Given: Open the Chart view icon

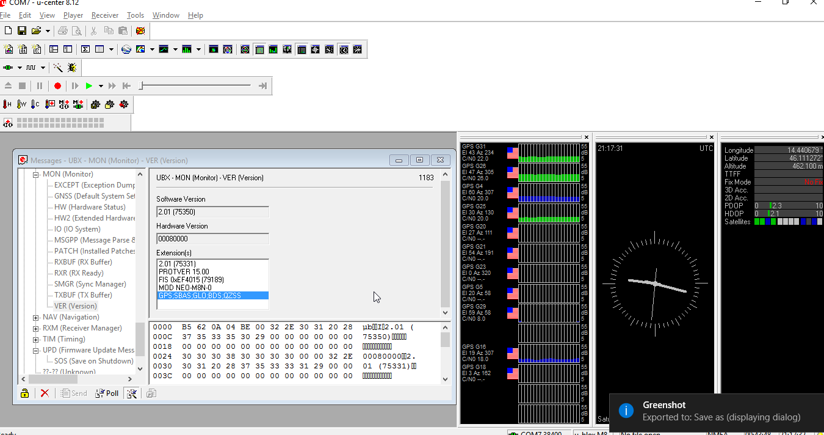Looking at the screenshot, I should 164,49.
